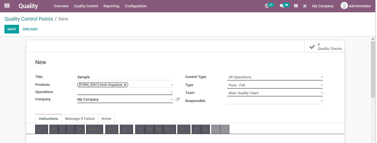
Task: Click the My Company switcher in top bar
Action: (x=323, y=6)
